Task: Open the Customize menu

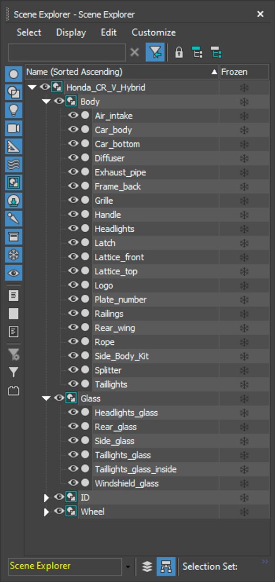Action: coord(154,32)
